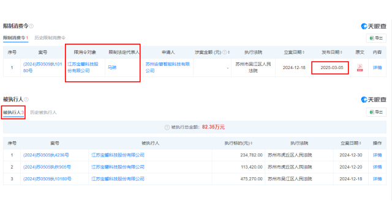Open case (2024)苏0505执4236号
Viewport: 392px width, 220px height.
pos(46,155)
